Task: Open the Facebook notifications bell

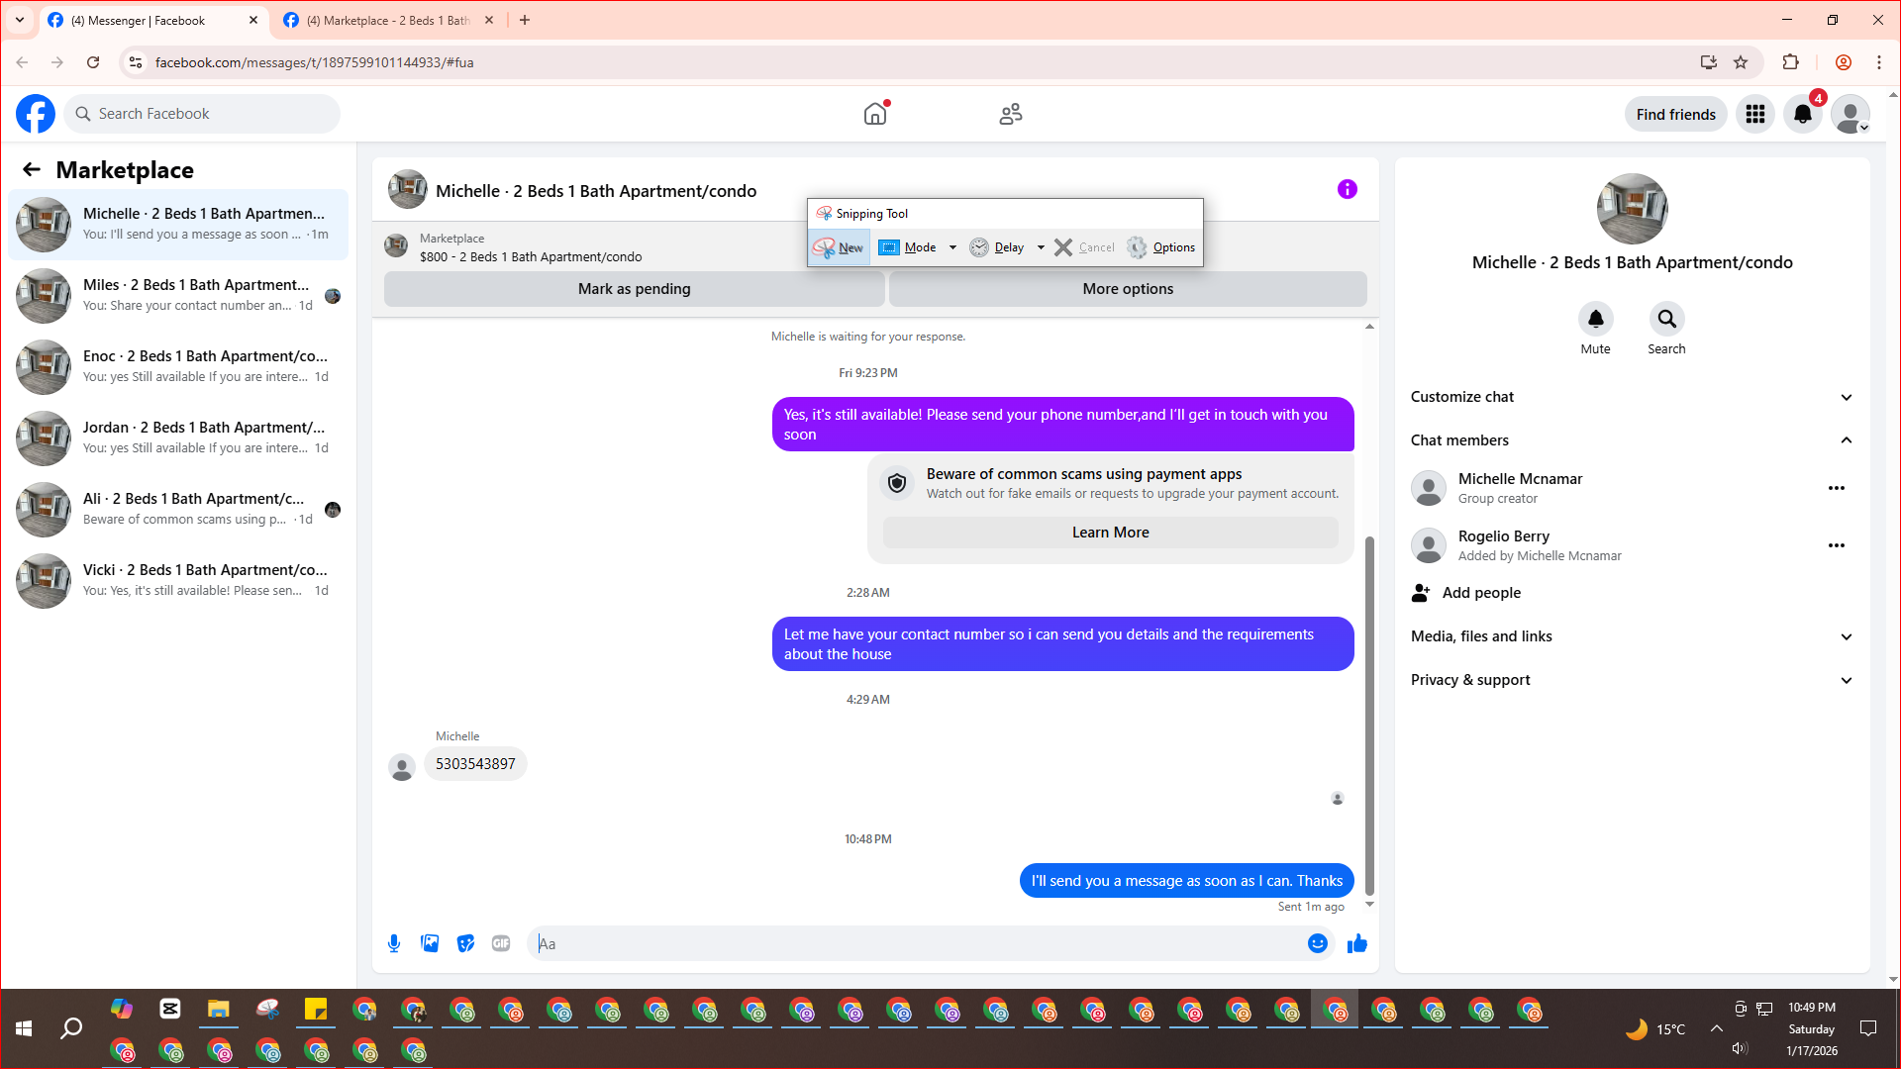Action: [1803, 114]
